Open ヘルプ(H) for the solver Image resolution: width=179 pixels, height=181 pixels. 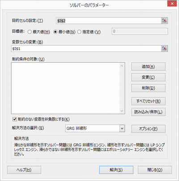[x=24, y=170]
